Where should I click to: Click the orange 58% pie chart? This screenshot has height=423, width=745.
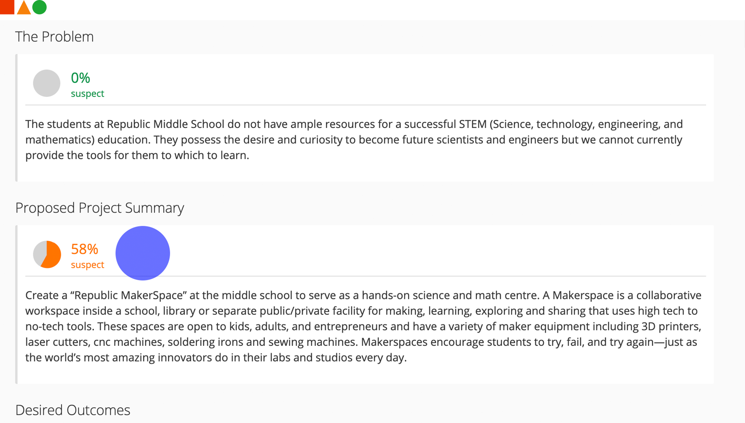point(47,255)
